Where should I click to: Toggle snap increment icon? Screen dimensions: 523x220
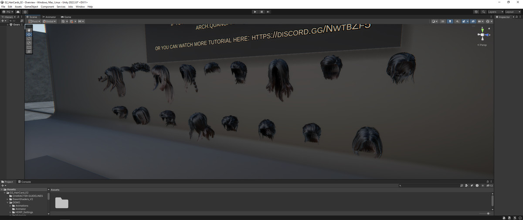(x=72, y=21)
